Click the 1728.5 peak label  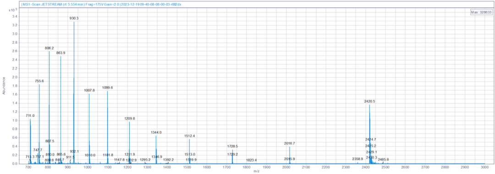232,147
